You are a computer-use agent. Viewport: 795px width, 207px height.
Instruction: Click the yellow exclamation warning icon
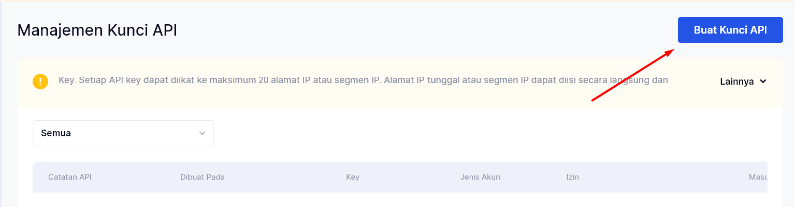(x=40, y=82)
